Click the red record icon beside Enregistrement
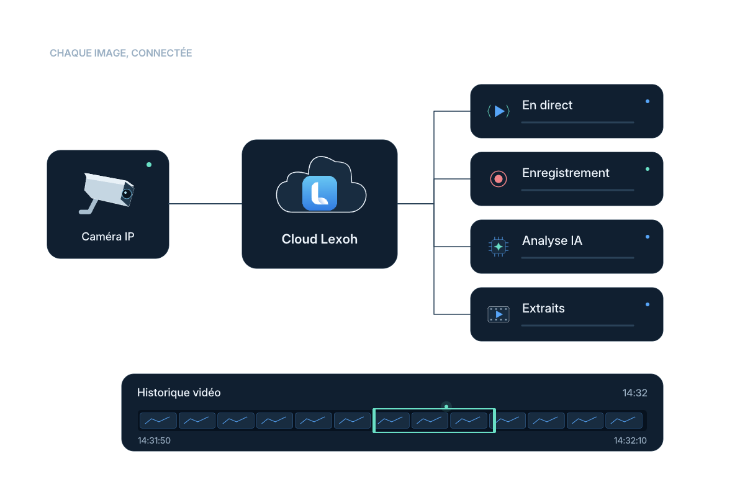Image resolution: width=745 pixels, height=497 pixels. click(499, 179)
